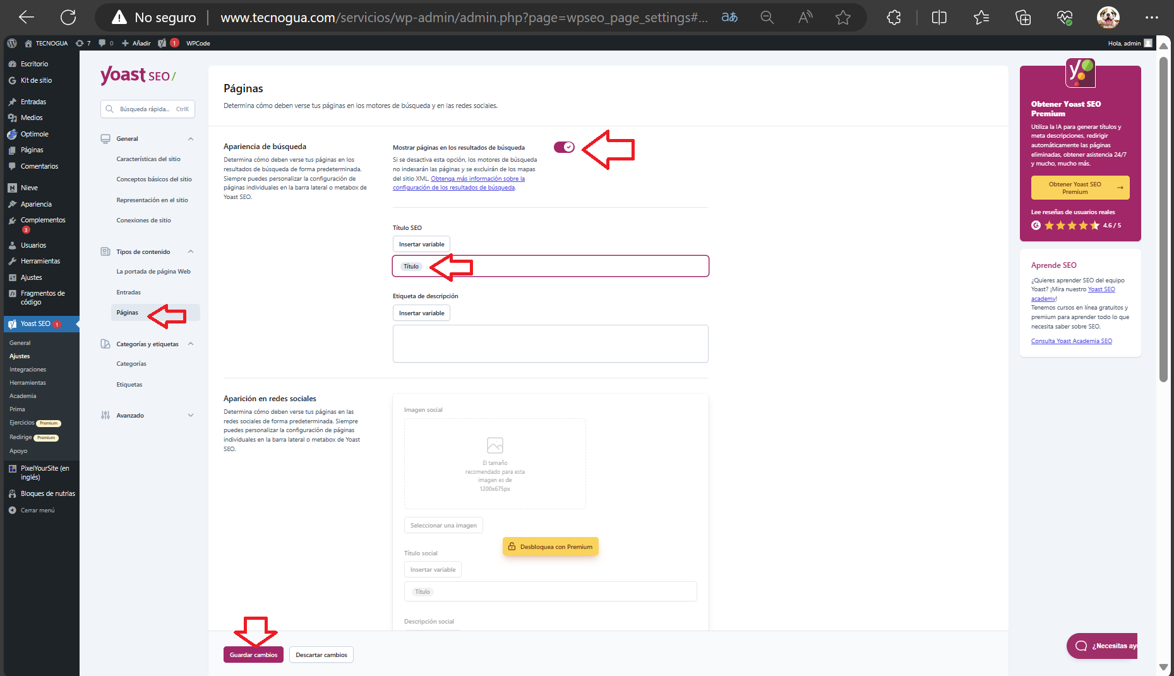This screenshot has width=1174, height=676.
Task: Open Entradas under Tipos de contenido
Action: [128, 293]
